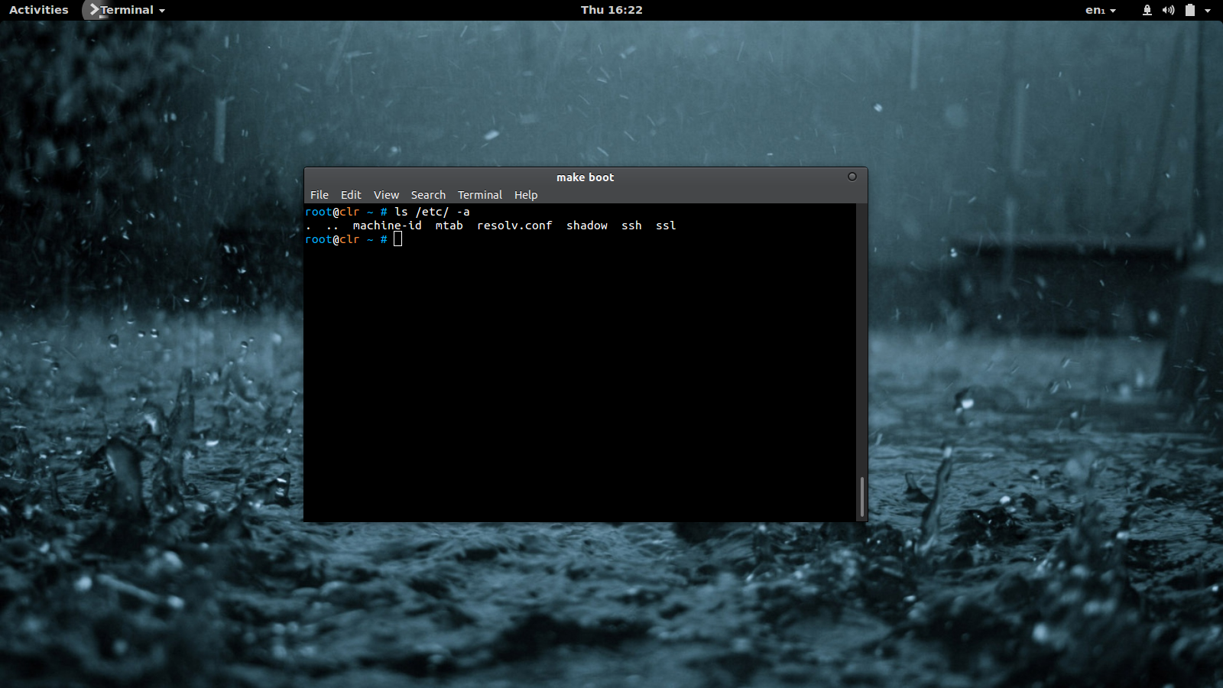The image size is (1223, 688).
Task: Open the en keyboard layout dropdown
Action: pyautogui.click(x=1101, y=10)
